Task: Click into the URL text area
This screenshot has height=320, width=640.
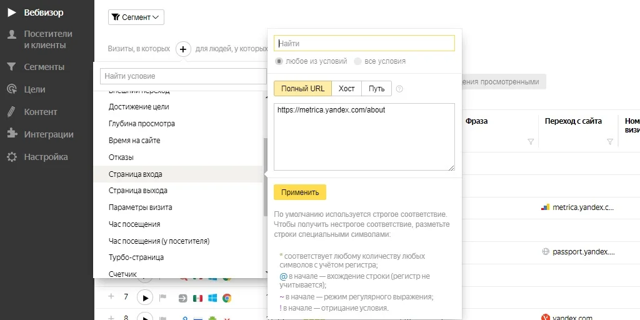Action: pyautogui.click(x=364, y=137)
